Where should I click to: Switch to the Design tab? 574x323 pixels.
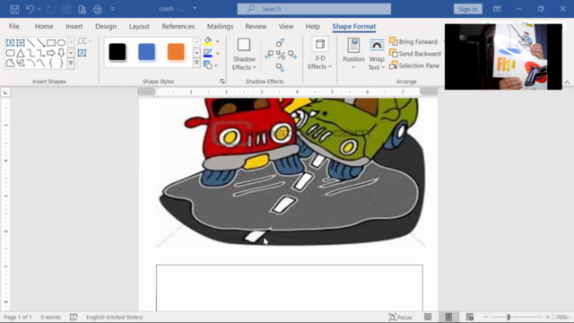click(106, 26)
